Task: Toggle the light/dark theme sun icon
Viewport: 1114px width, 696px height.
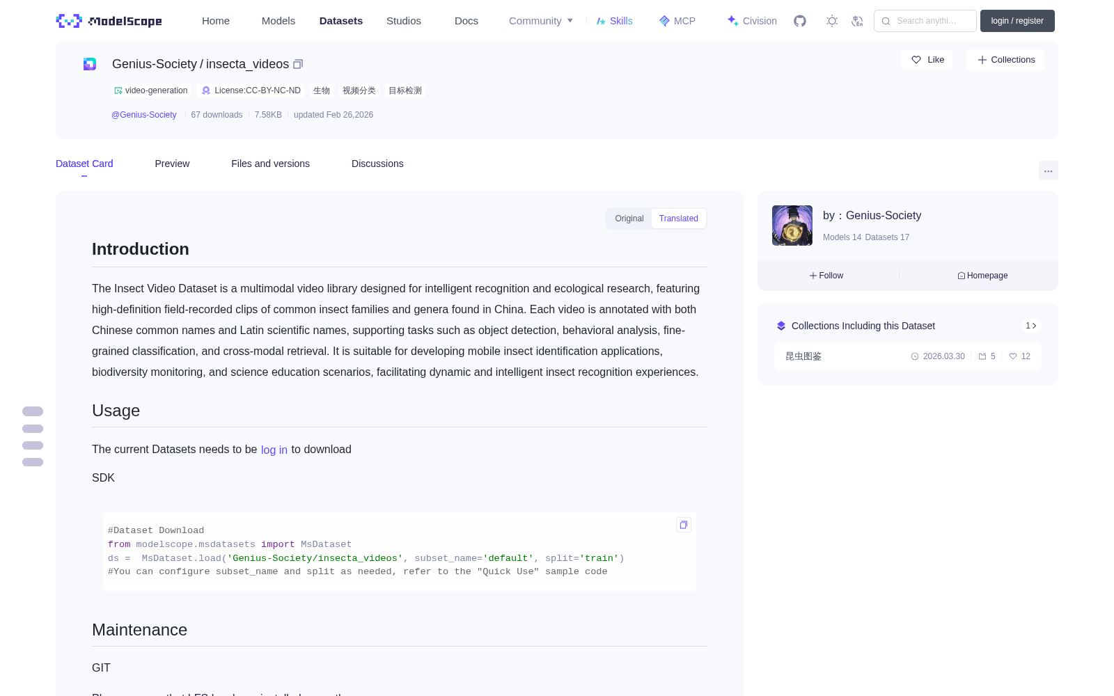Action: tap(832, 21)
